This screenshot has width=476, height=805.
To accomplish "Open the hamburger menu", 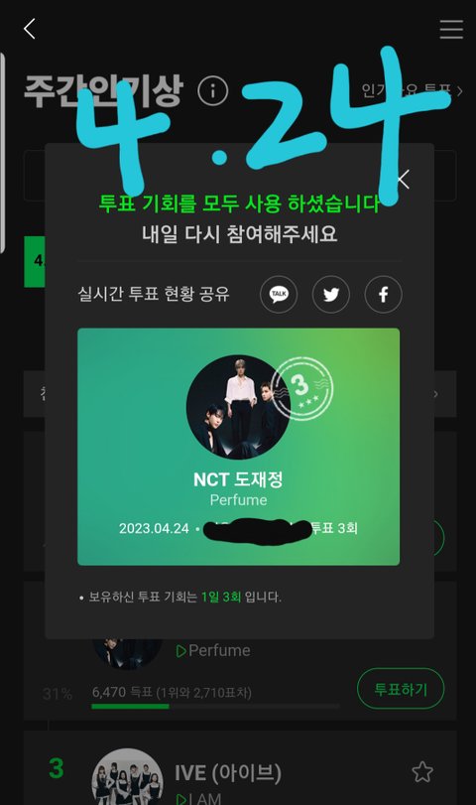I will point(451,29).
